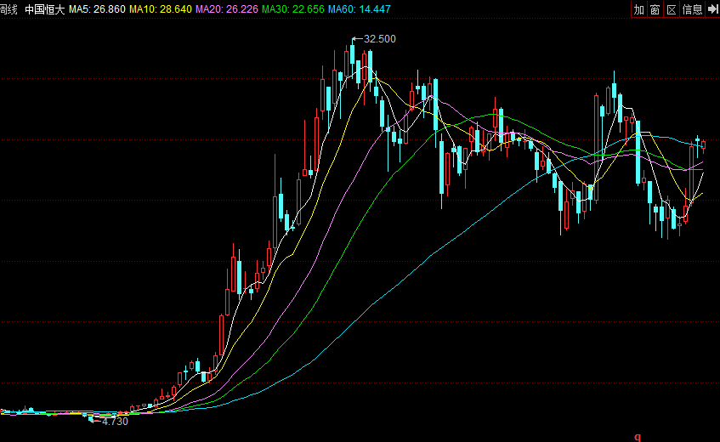
Task: Click the red q marker at chart bottom
Action: pos(637,434)
